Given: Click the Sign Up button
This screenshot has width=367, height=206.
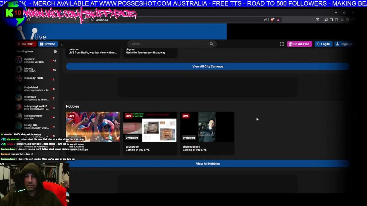Looking at the screenshot, I should tap(344, 44).
